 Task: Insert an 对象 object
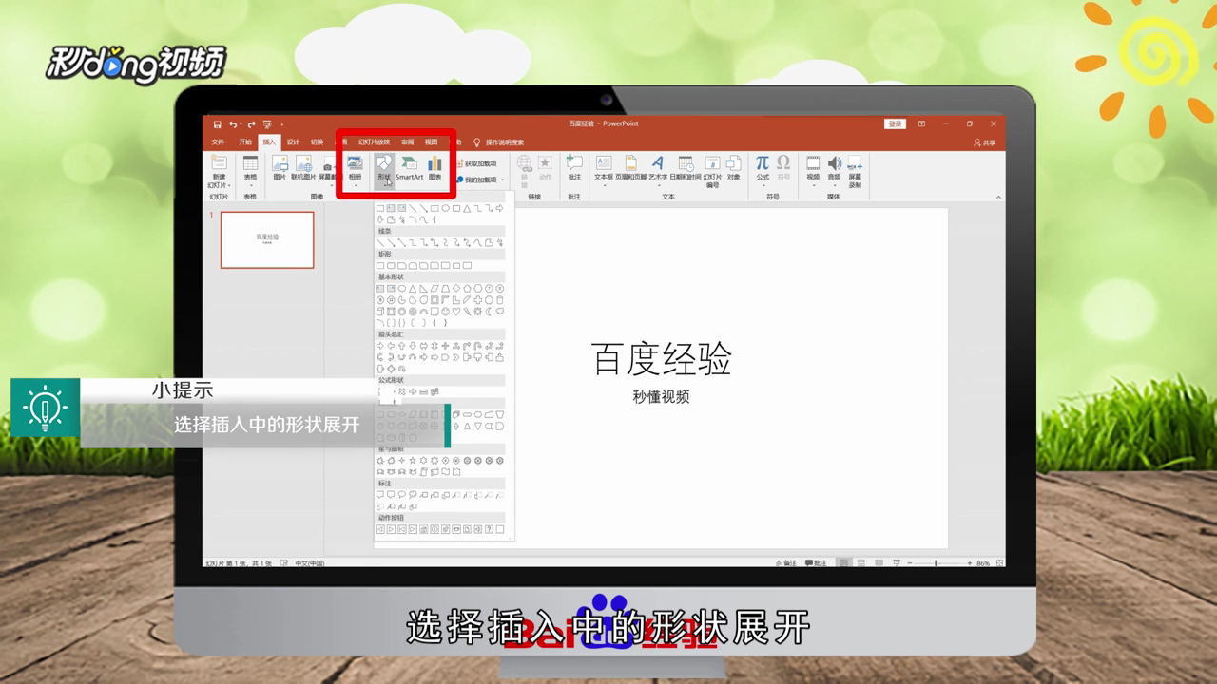[x=733, y=168]
